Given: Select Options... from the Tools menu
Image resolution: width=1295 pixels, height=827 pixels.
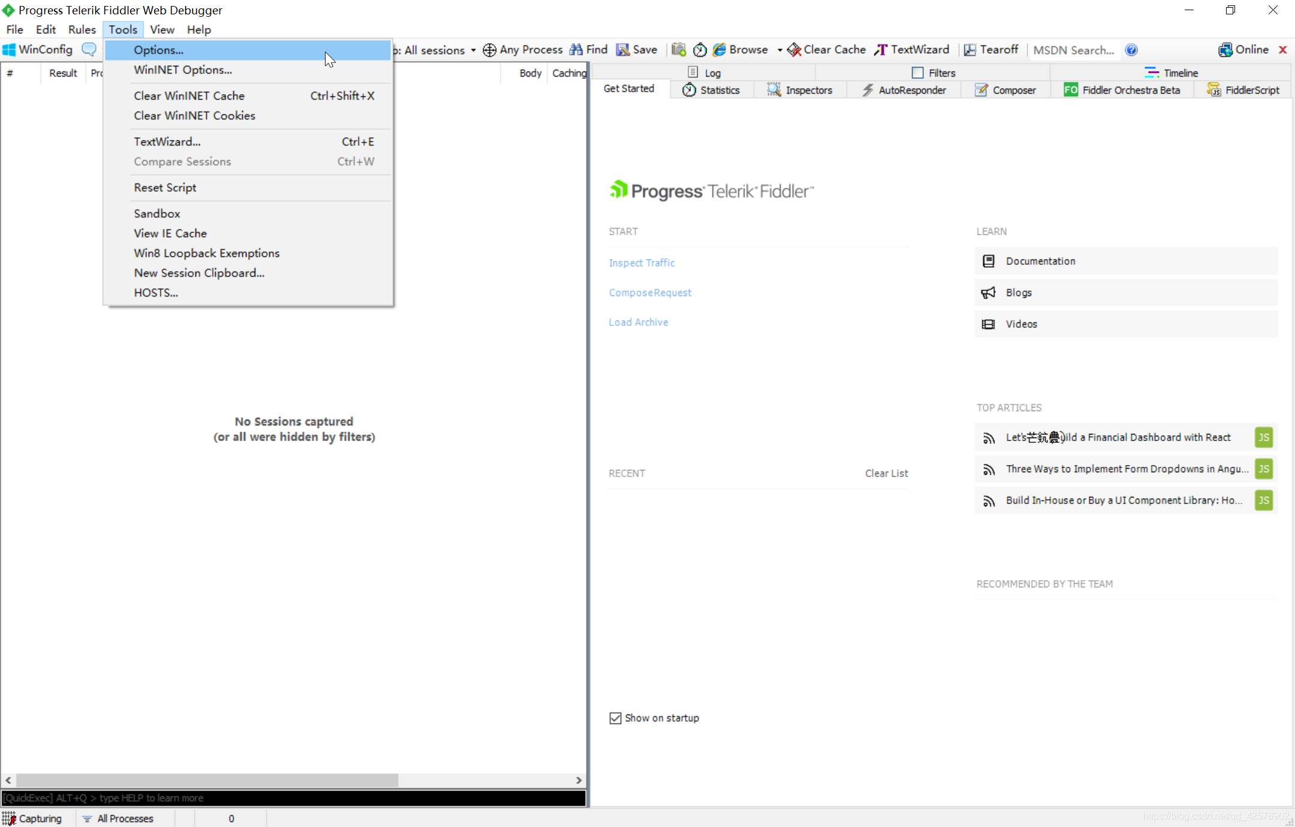Looking at the screenshot, I should (x=158, y=50).
